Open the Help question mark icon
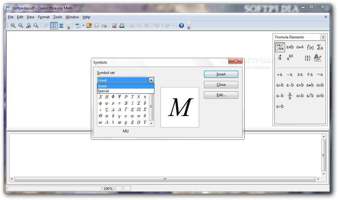This screenshot has width=338, height=200. click(181, 26)
